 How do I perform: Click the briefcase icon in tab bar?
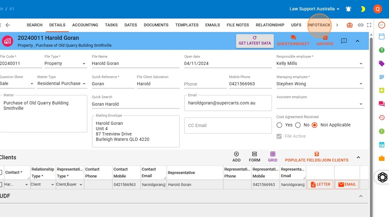[x=349, y=25]
